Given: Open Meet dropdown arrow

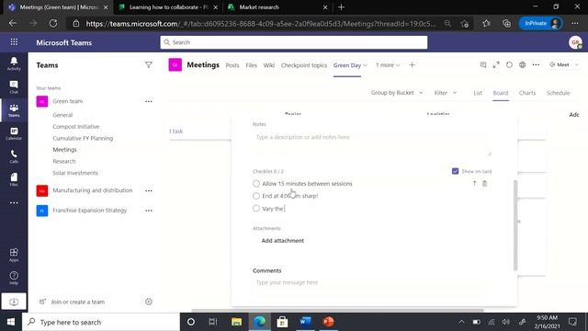Looking at the screenshot, I should pos(577,65).
